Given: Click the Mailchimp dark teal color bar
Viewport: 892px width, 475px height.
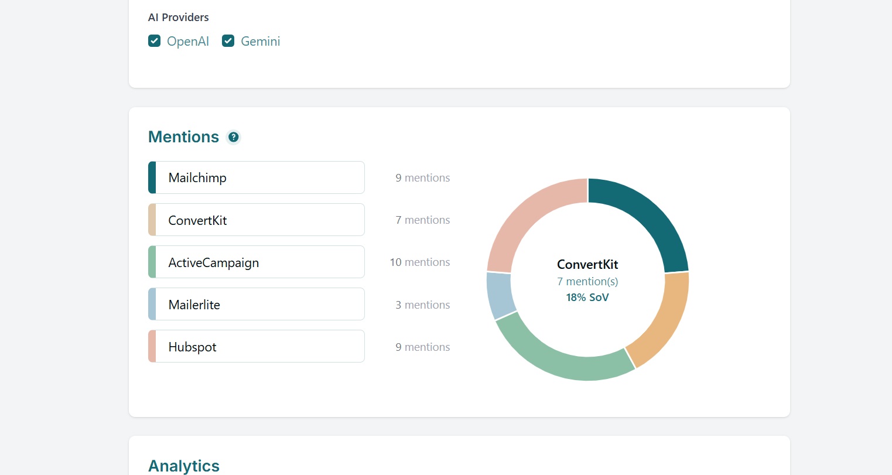Looking at the screenshot, I should [152, 177].
